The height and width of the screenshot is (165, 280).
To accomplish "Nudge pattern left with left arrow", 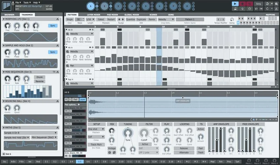I will point(119,19).
